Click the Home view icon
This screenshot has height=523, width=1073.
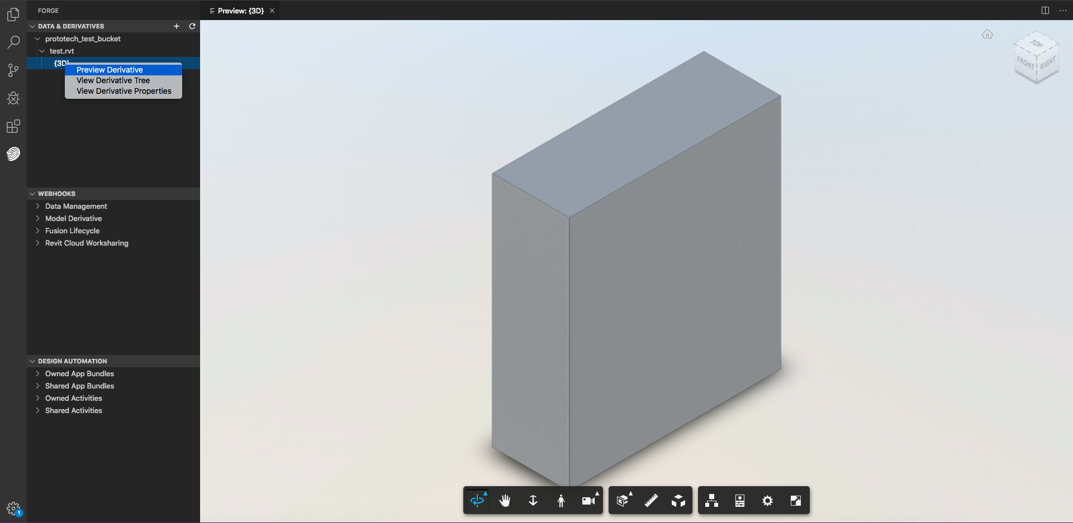point(987,34)
